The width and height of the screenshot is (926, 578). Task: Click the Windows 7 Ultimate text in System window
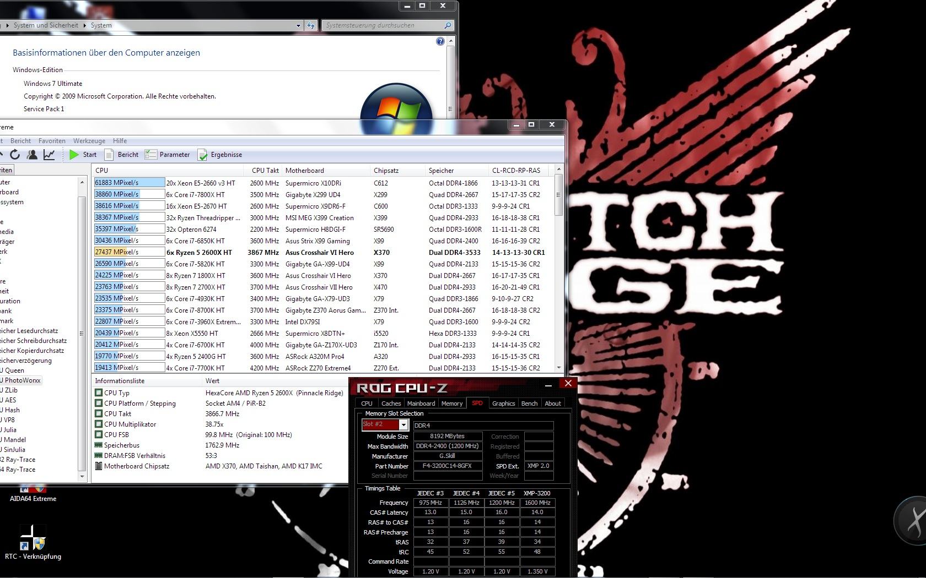click(x=53, y=84)
